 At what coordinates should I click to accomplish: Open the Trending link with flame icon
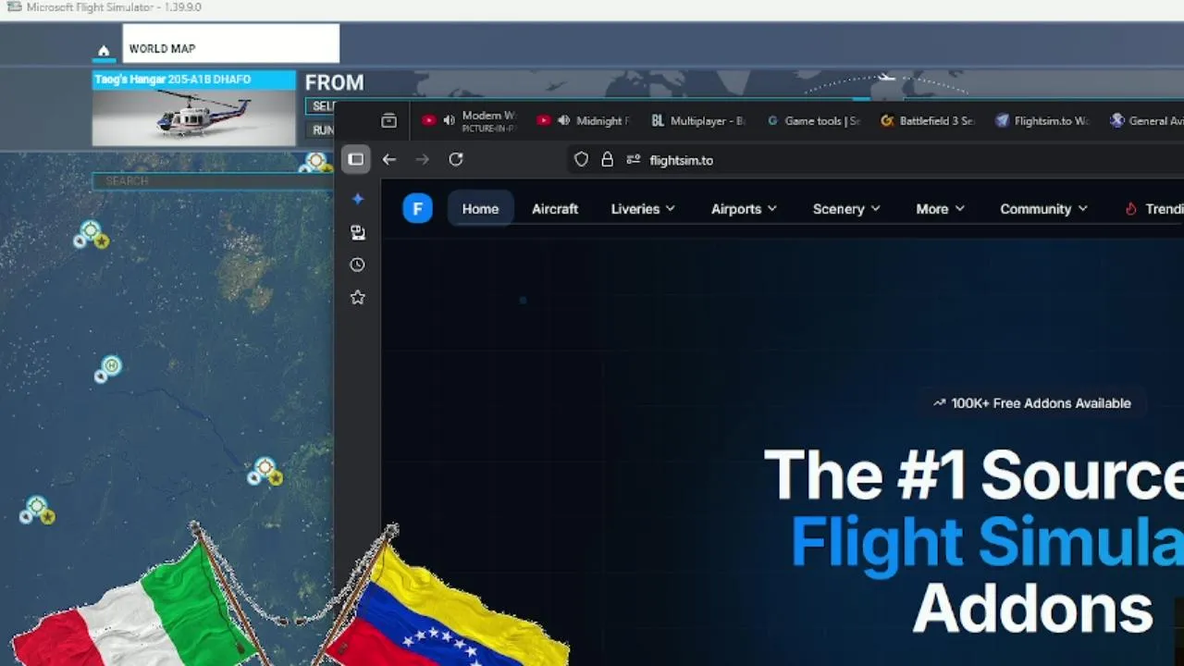tap(1153, 209)
